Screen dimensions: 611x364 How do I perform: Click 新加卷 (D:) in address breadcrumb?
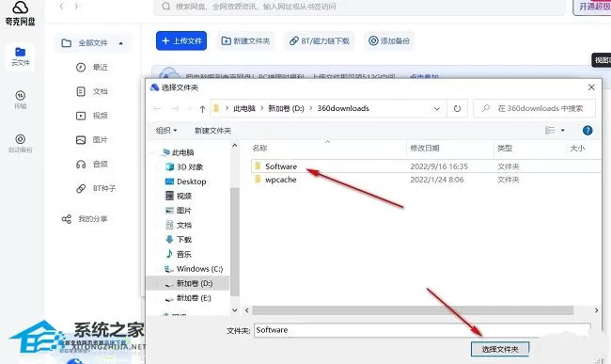[286, 108]
